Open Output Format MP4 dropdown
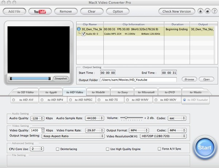This screenshot has height=168, width=219. (x=139, y=130)
